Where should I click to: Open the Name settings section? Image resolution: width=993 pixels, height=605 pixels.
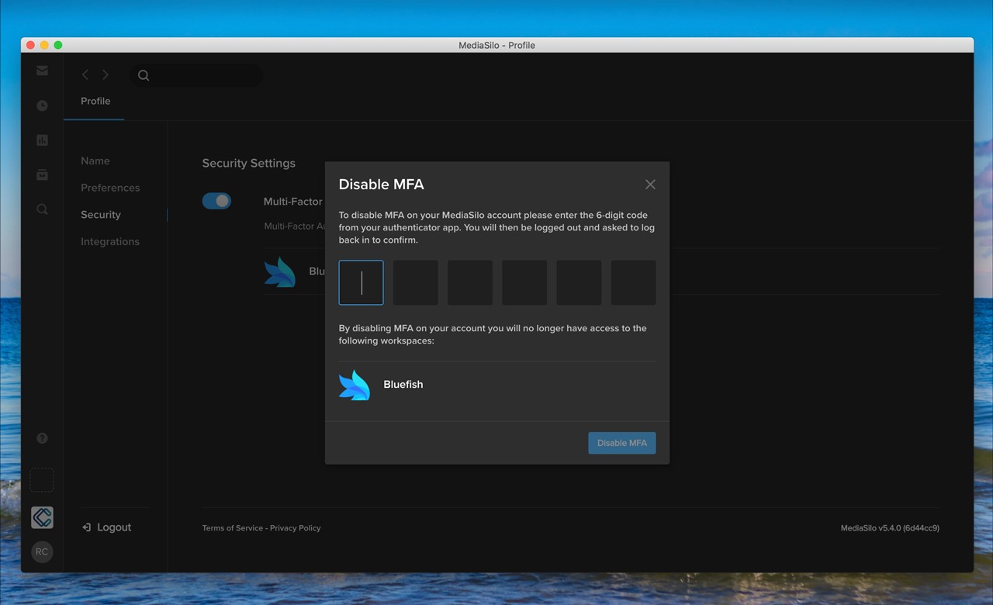pos(95,161)
